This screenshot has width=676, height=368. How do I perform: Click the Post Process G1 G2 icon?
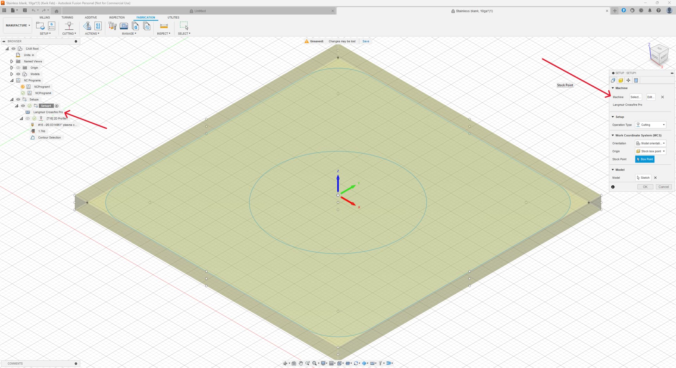pyautogui.click(x=98, y=26)
